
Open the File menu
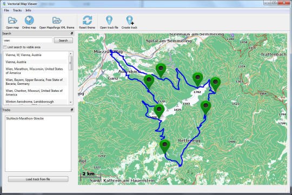pos(6,10)
